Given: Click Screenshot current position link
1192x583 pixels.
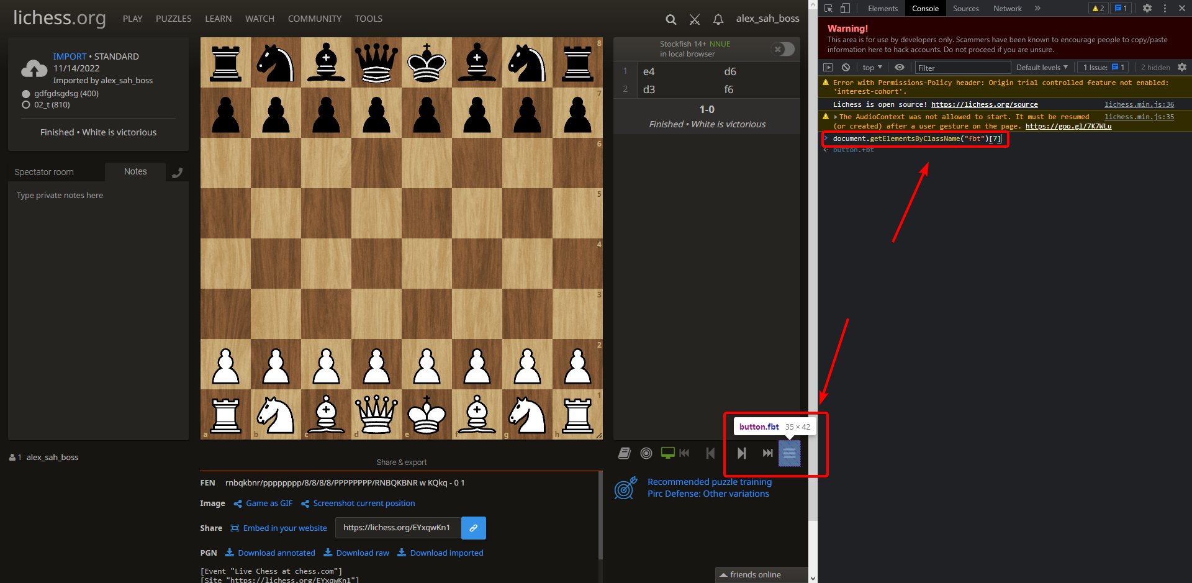Looking at the screenshot, I should pos(358,504).
